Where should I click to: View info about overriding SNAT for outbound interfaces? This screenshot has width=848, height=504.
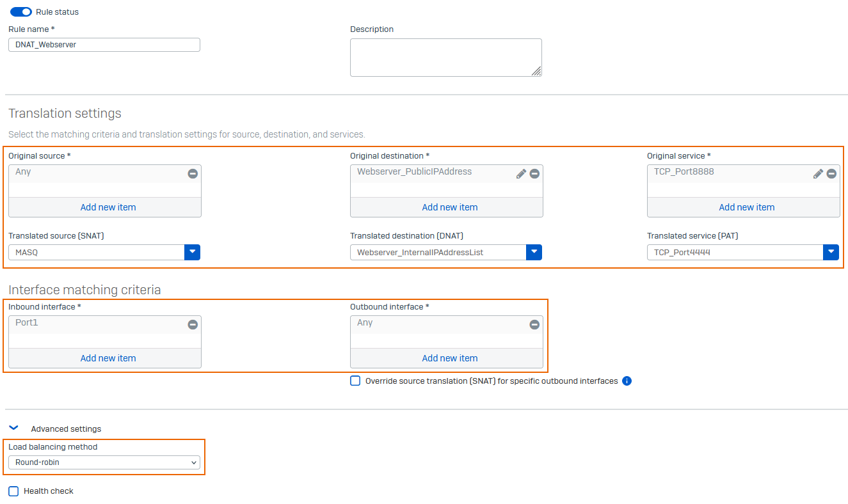pos(627,381)
